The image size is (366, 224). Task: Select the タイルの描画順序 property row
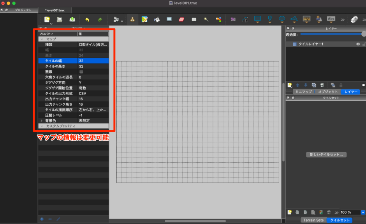[74, 110]
